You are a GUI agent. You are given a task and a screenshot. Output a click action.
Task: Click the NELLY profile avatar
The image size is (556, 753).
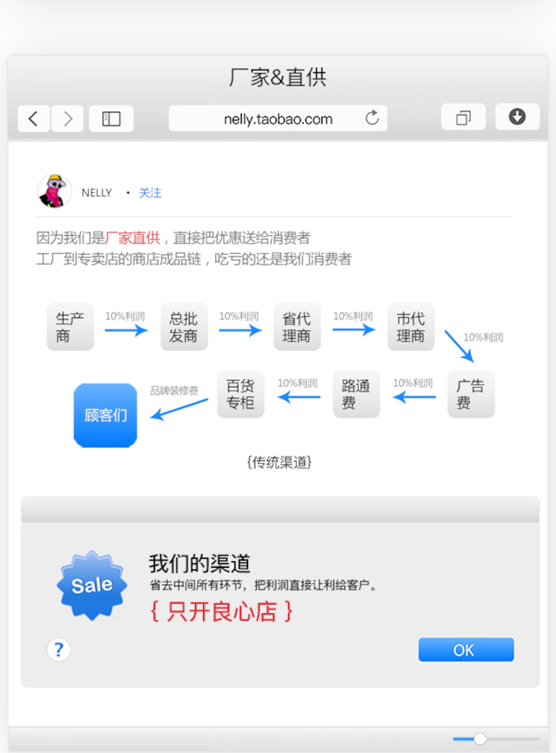(x=55, y=191)
